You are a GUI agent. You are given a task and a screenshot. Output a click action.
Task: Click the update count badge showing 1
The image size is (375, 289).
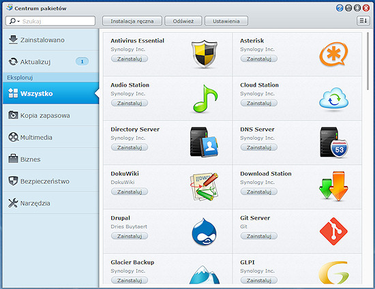point(82,61)
